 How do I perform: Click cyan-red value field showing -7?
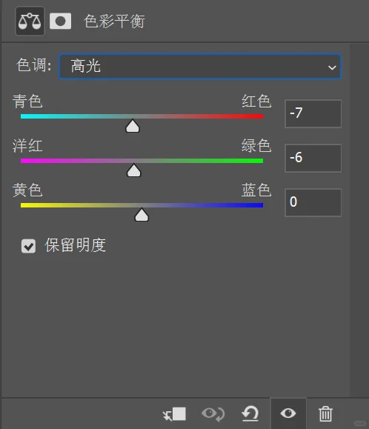tap(313, 113)
